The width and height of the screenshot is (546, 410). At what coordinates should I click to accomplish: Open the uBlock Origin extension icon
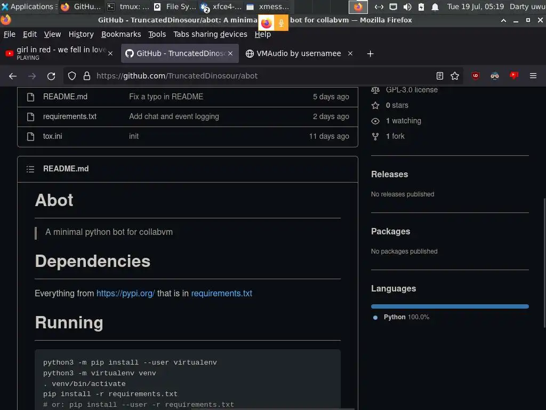coord(475,76)
